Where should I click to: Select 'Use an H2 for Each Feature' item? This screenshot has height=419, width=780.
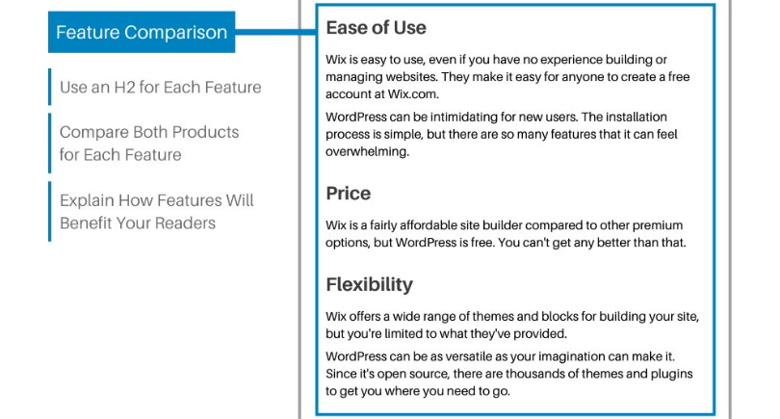160,87
